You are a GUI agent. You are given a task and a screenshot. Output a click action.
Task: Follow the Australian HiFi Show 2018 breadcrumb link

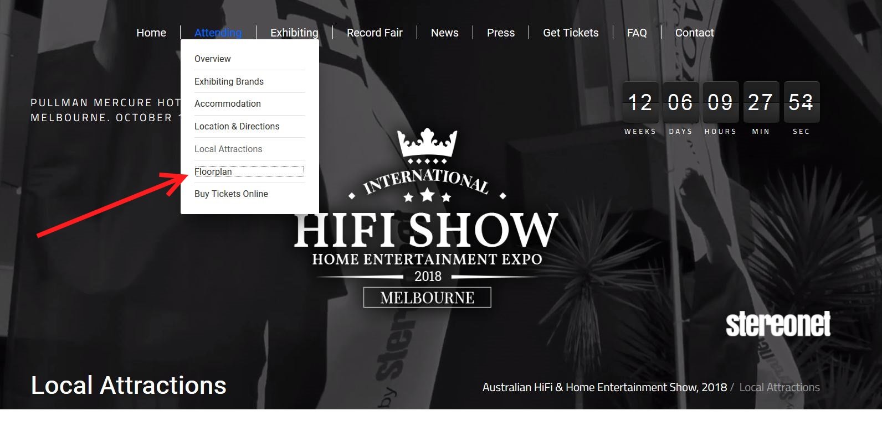click(x=604, y=387)
